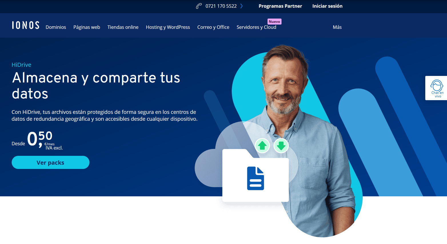Click Iniciar sesión
The height and width of the screenshot is (244, 447).
point(327,6)
